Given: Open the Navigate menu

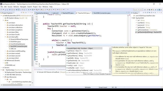Looking at the screenshot, I should tap(23, 7).
